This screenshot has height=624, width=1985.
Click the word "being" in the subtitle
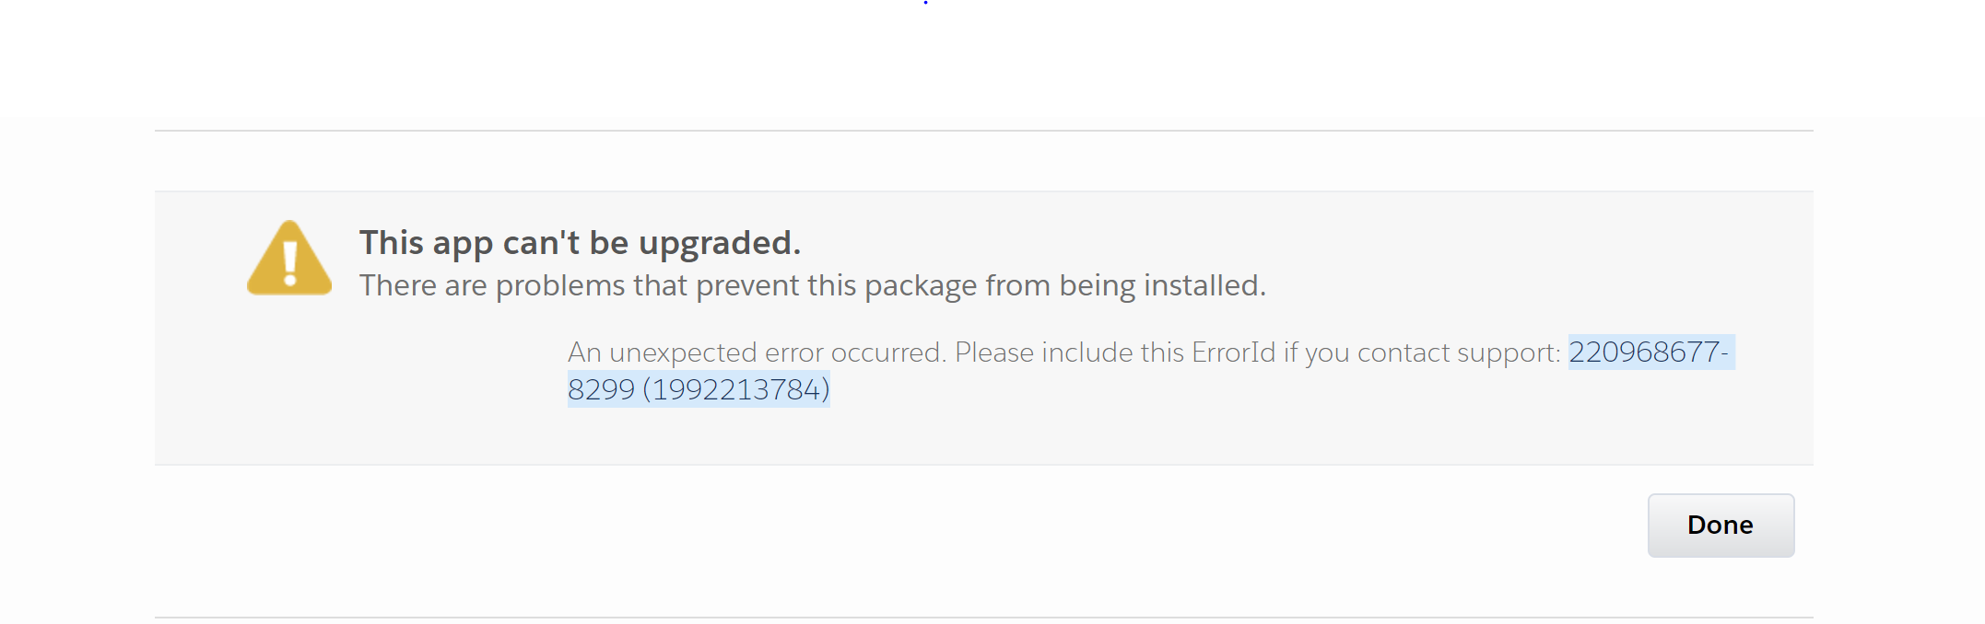point(1097,286)
